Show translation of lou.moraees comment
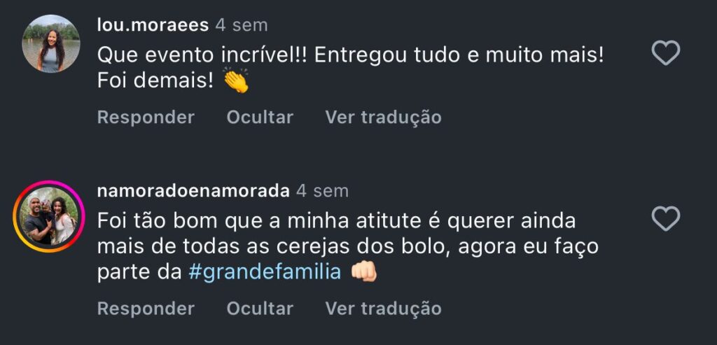 click(383, 117)
